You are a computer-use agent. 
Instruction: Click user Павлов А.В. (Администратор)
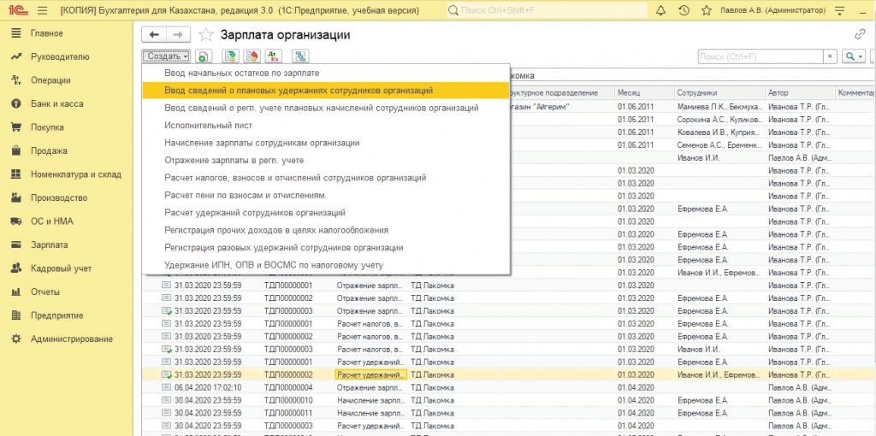click(x=772, y=10)
